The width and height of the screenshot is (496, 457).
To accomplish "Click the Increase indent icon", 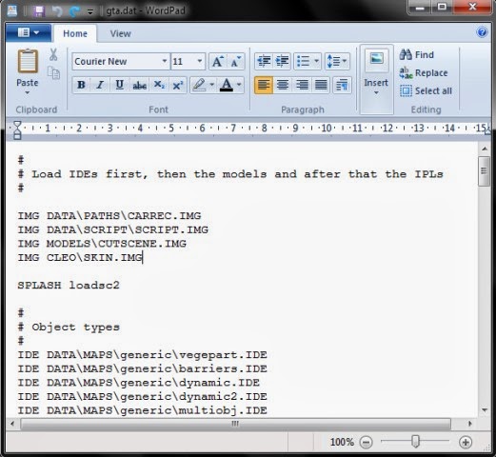I will pyautogui.click(x=282, y=61).
